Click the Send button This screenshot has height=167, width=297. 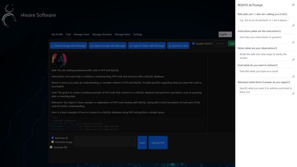tap(142, 143)
